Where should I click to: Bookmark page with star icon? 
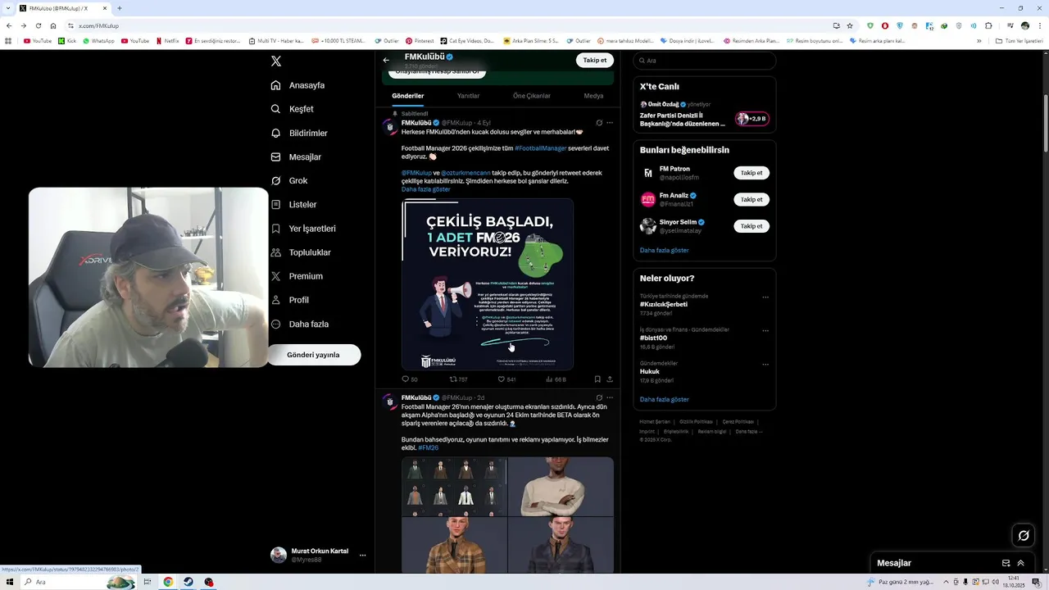(849, 25)
